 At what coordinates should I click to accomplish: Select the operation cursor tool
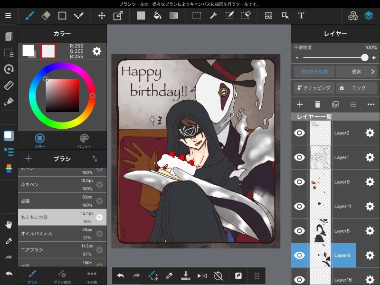click(285, 16)
